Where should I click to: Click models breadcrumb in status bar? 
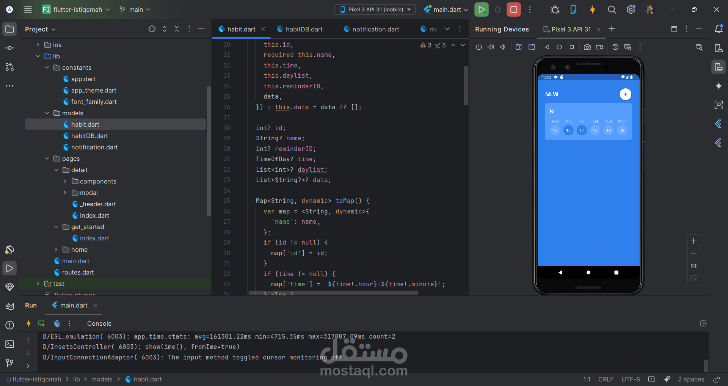click(x=102, y=379)
